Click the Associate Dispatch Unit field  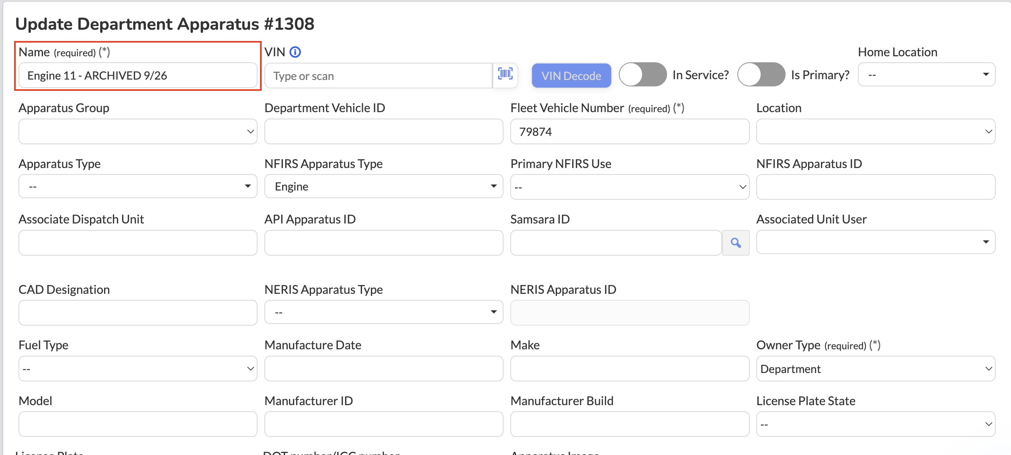138,243
